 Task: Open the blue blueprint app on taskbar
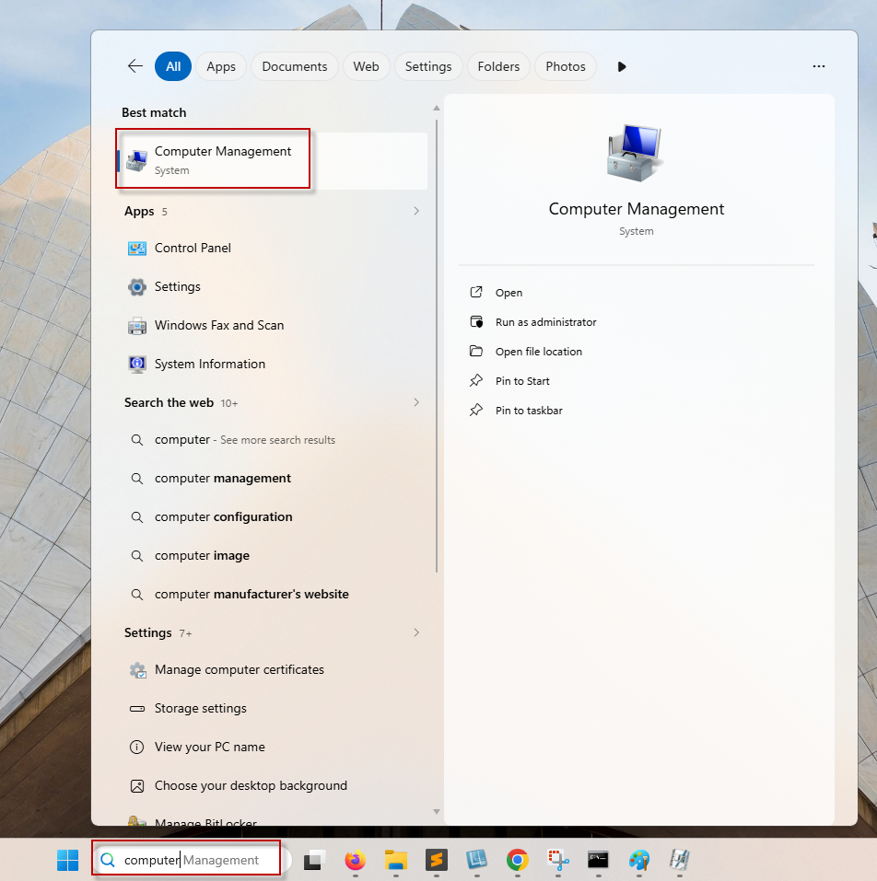pos(476,860)
